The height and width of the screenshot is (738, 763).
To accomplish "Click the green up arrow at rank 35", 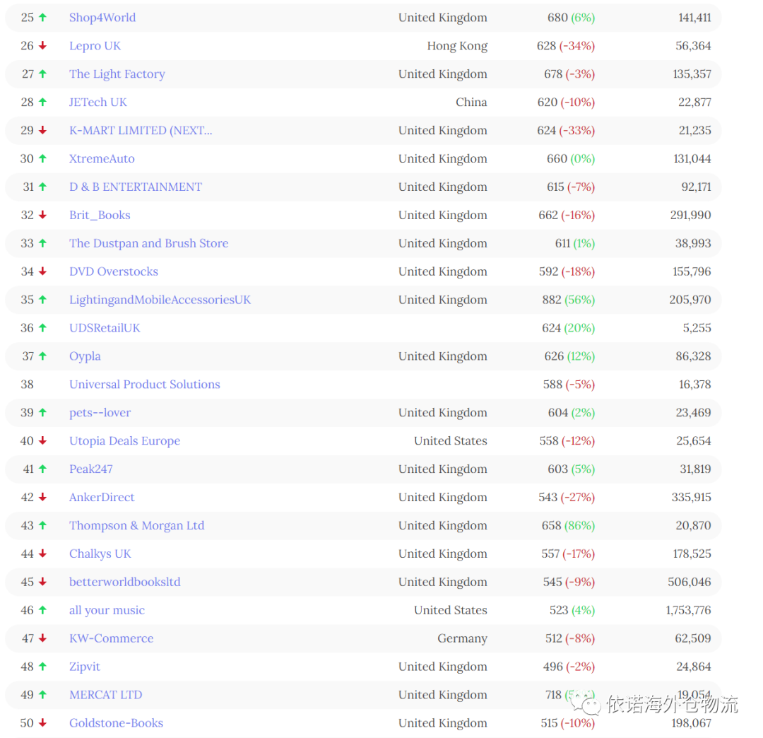I will pyautogui.click(x=43, y=300).
